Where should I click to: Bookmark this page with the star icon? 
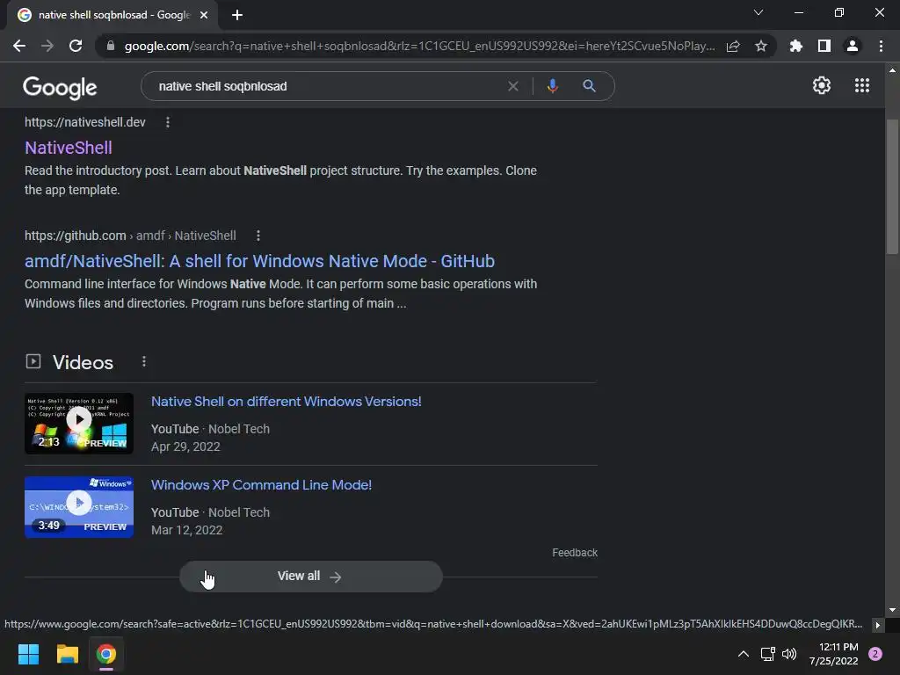pos(761,46)
